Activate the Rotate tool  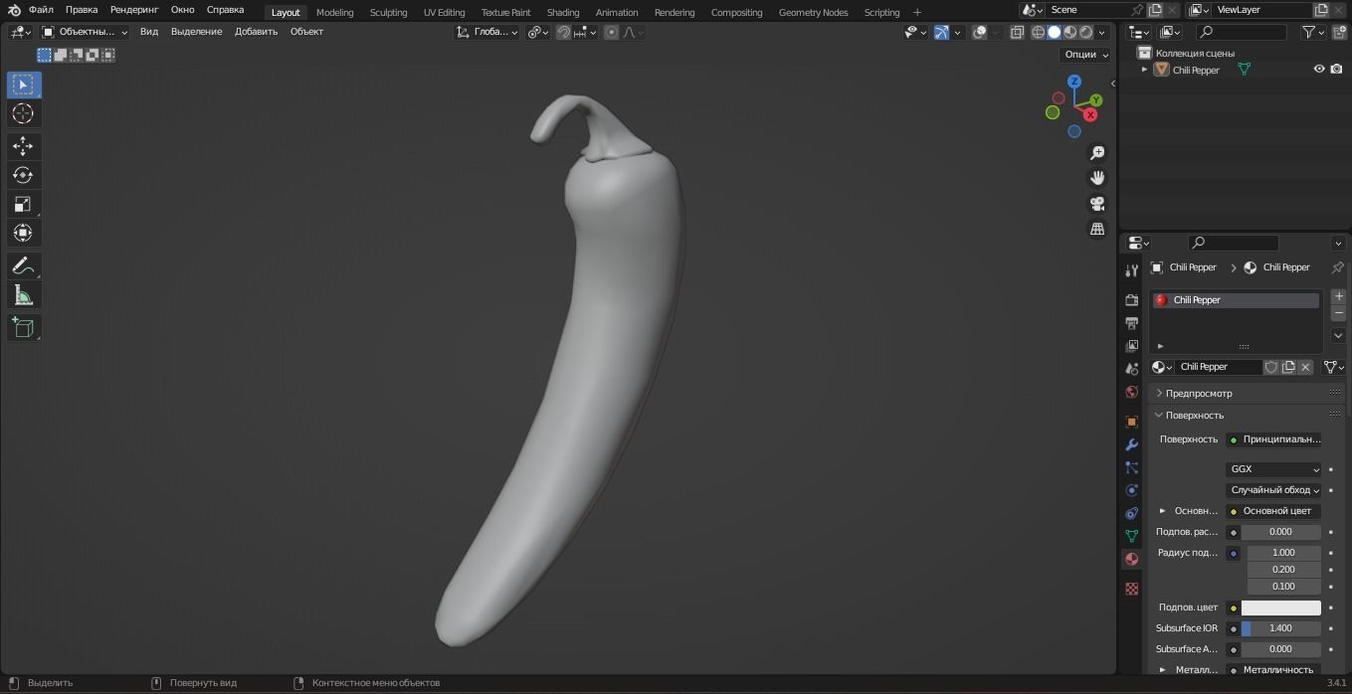[x=23, y=175]
